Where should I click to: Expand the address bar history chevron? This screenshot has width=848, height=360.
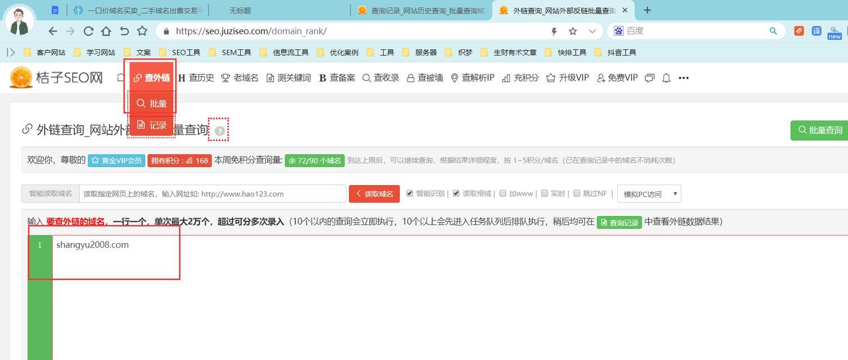click(x=592, y=31)
